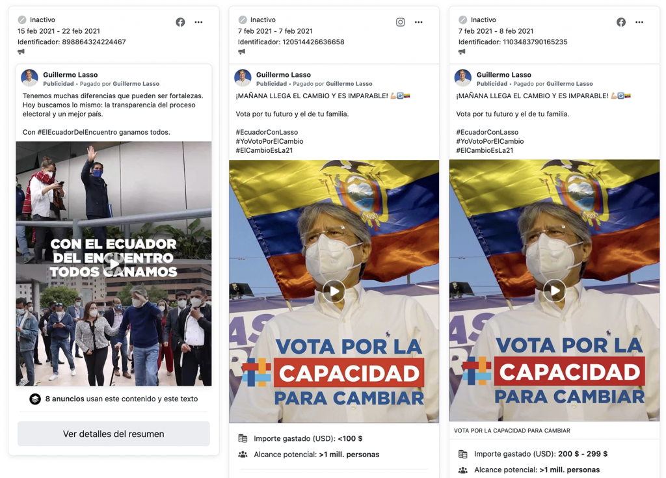
Task: Click the Facebook platform icon on the first ad
Action: (181, 22)
